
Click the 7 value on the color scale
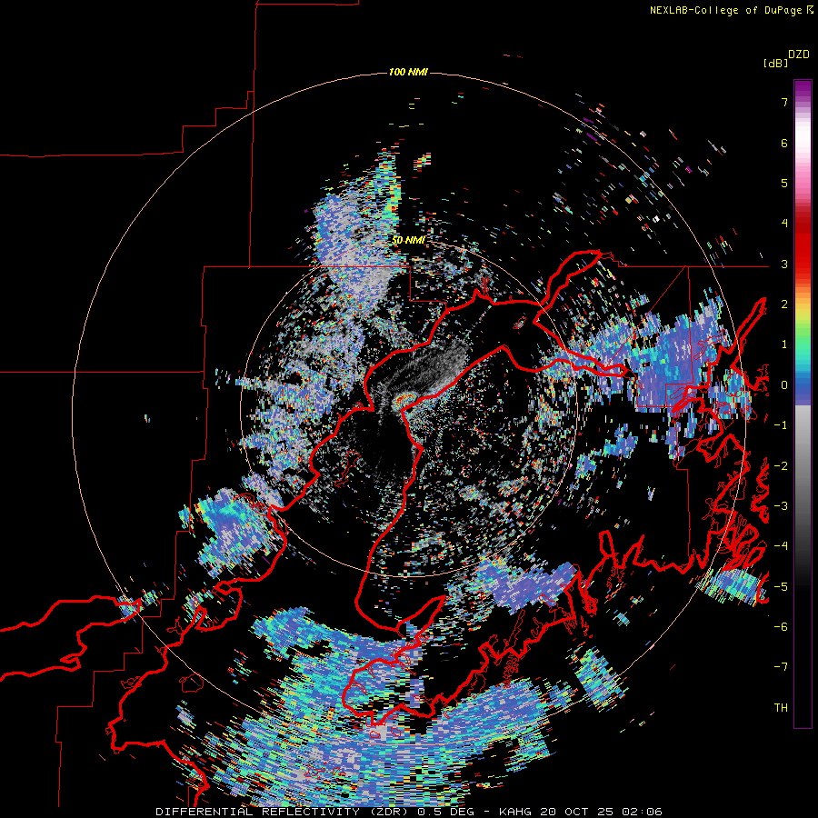(x=784, y=102)
